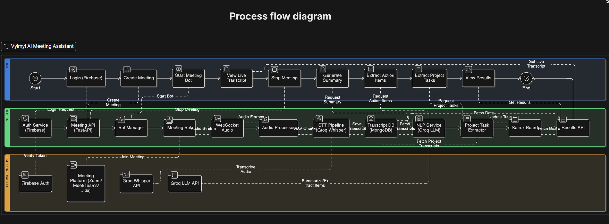Click the 'Request Summary' edge label
The image size is (609, 224).
[332, 100]
